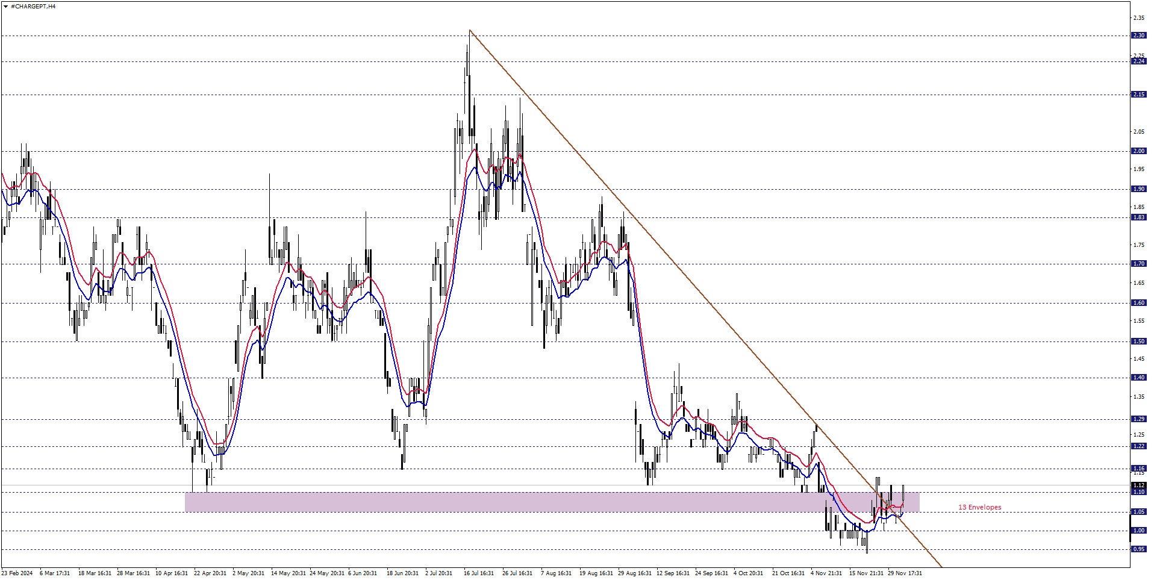The height and width of the screenshot is (580, 1154).
Task: Click the '22 Apr 20:31' time label
Action: 210,573
